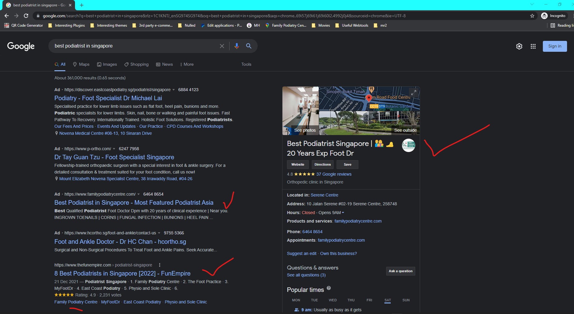Expand opening hours dropdown
The image size is (574, 314).
(x=343, y=213)
